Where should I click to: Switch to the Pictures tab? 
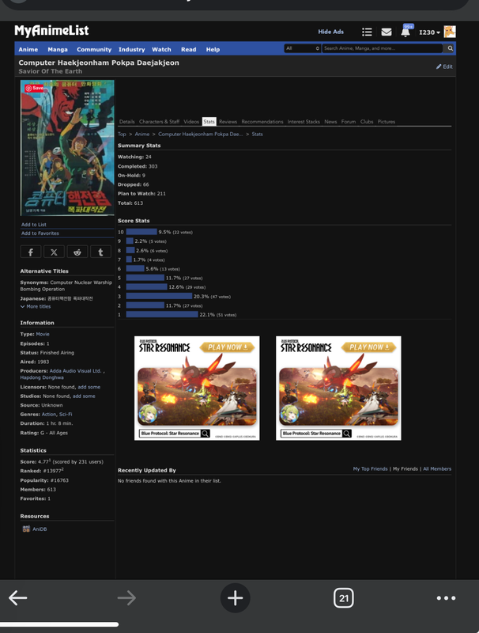pos(387,122)
